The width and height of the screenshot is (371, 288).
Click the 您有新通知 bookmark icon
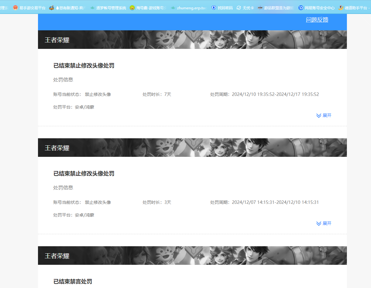52,8
